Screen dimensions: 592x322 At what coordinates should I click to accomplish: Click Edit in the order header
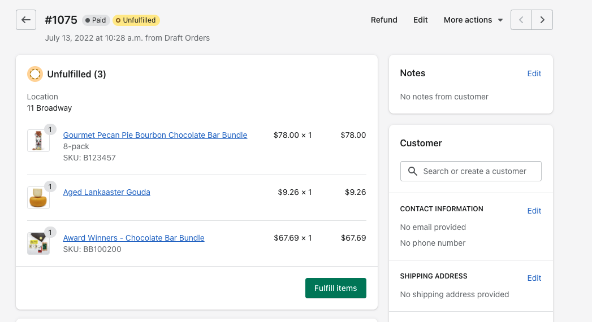421,20
